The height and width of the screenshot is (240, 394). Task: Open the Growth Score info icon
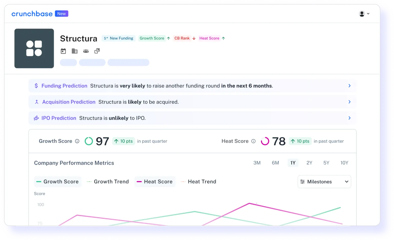77,141
